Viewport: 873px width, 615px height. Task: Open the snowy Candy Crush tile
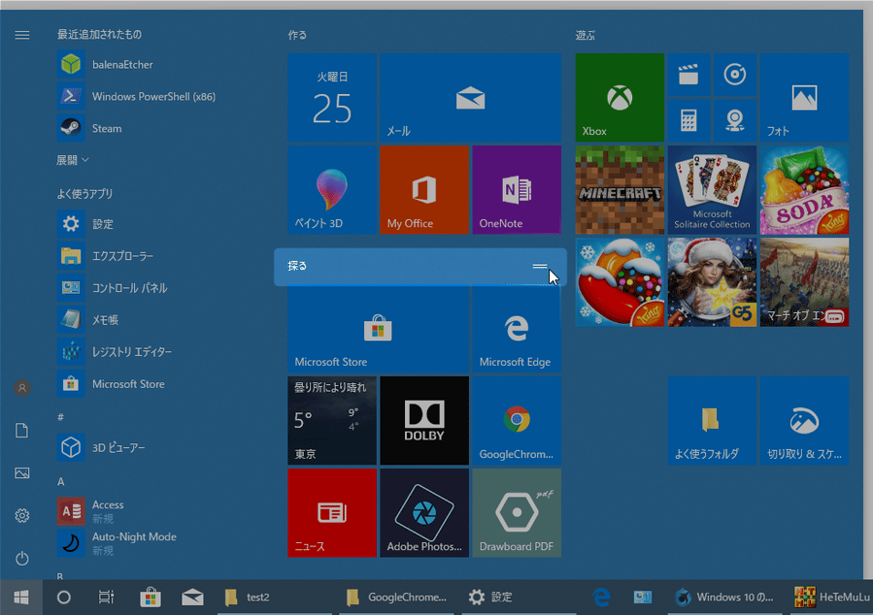(x=620, y=282)
